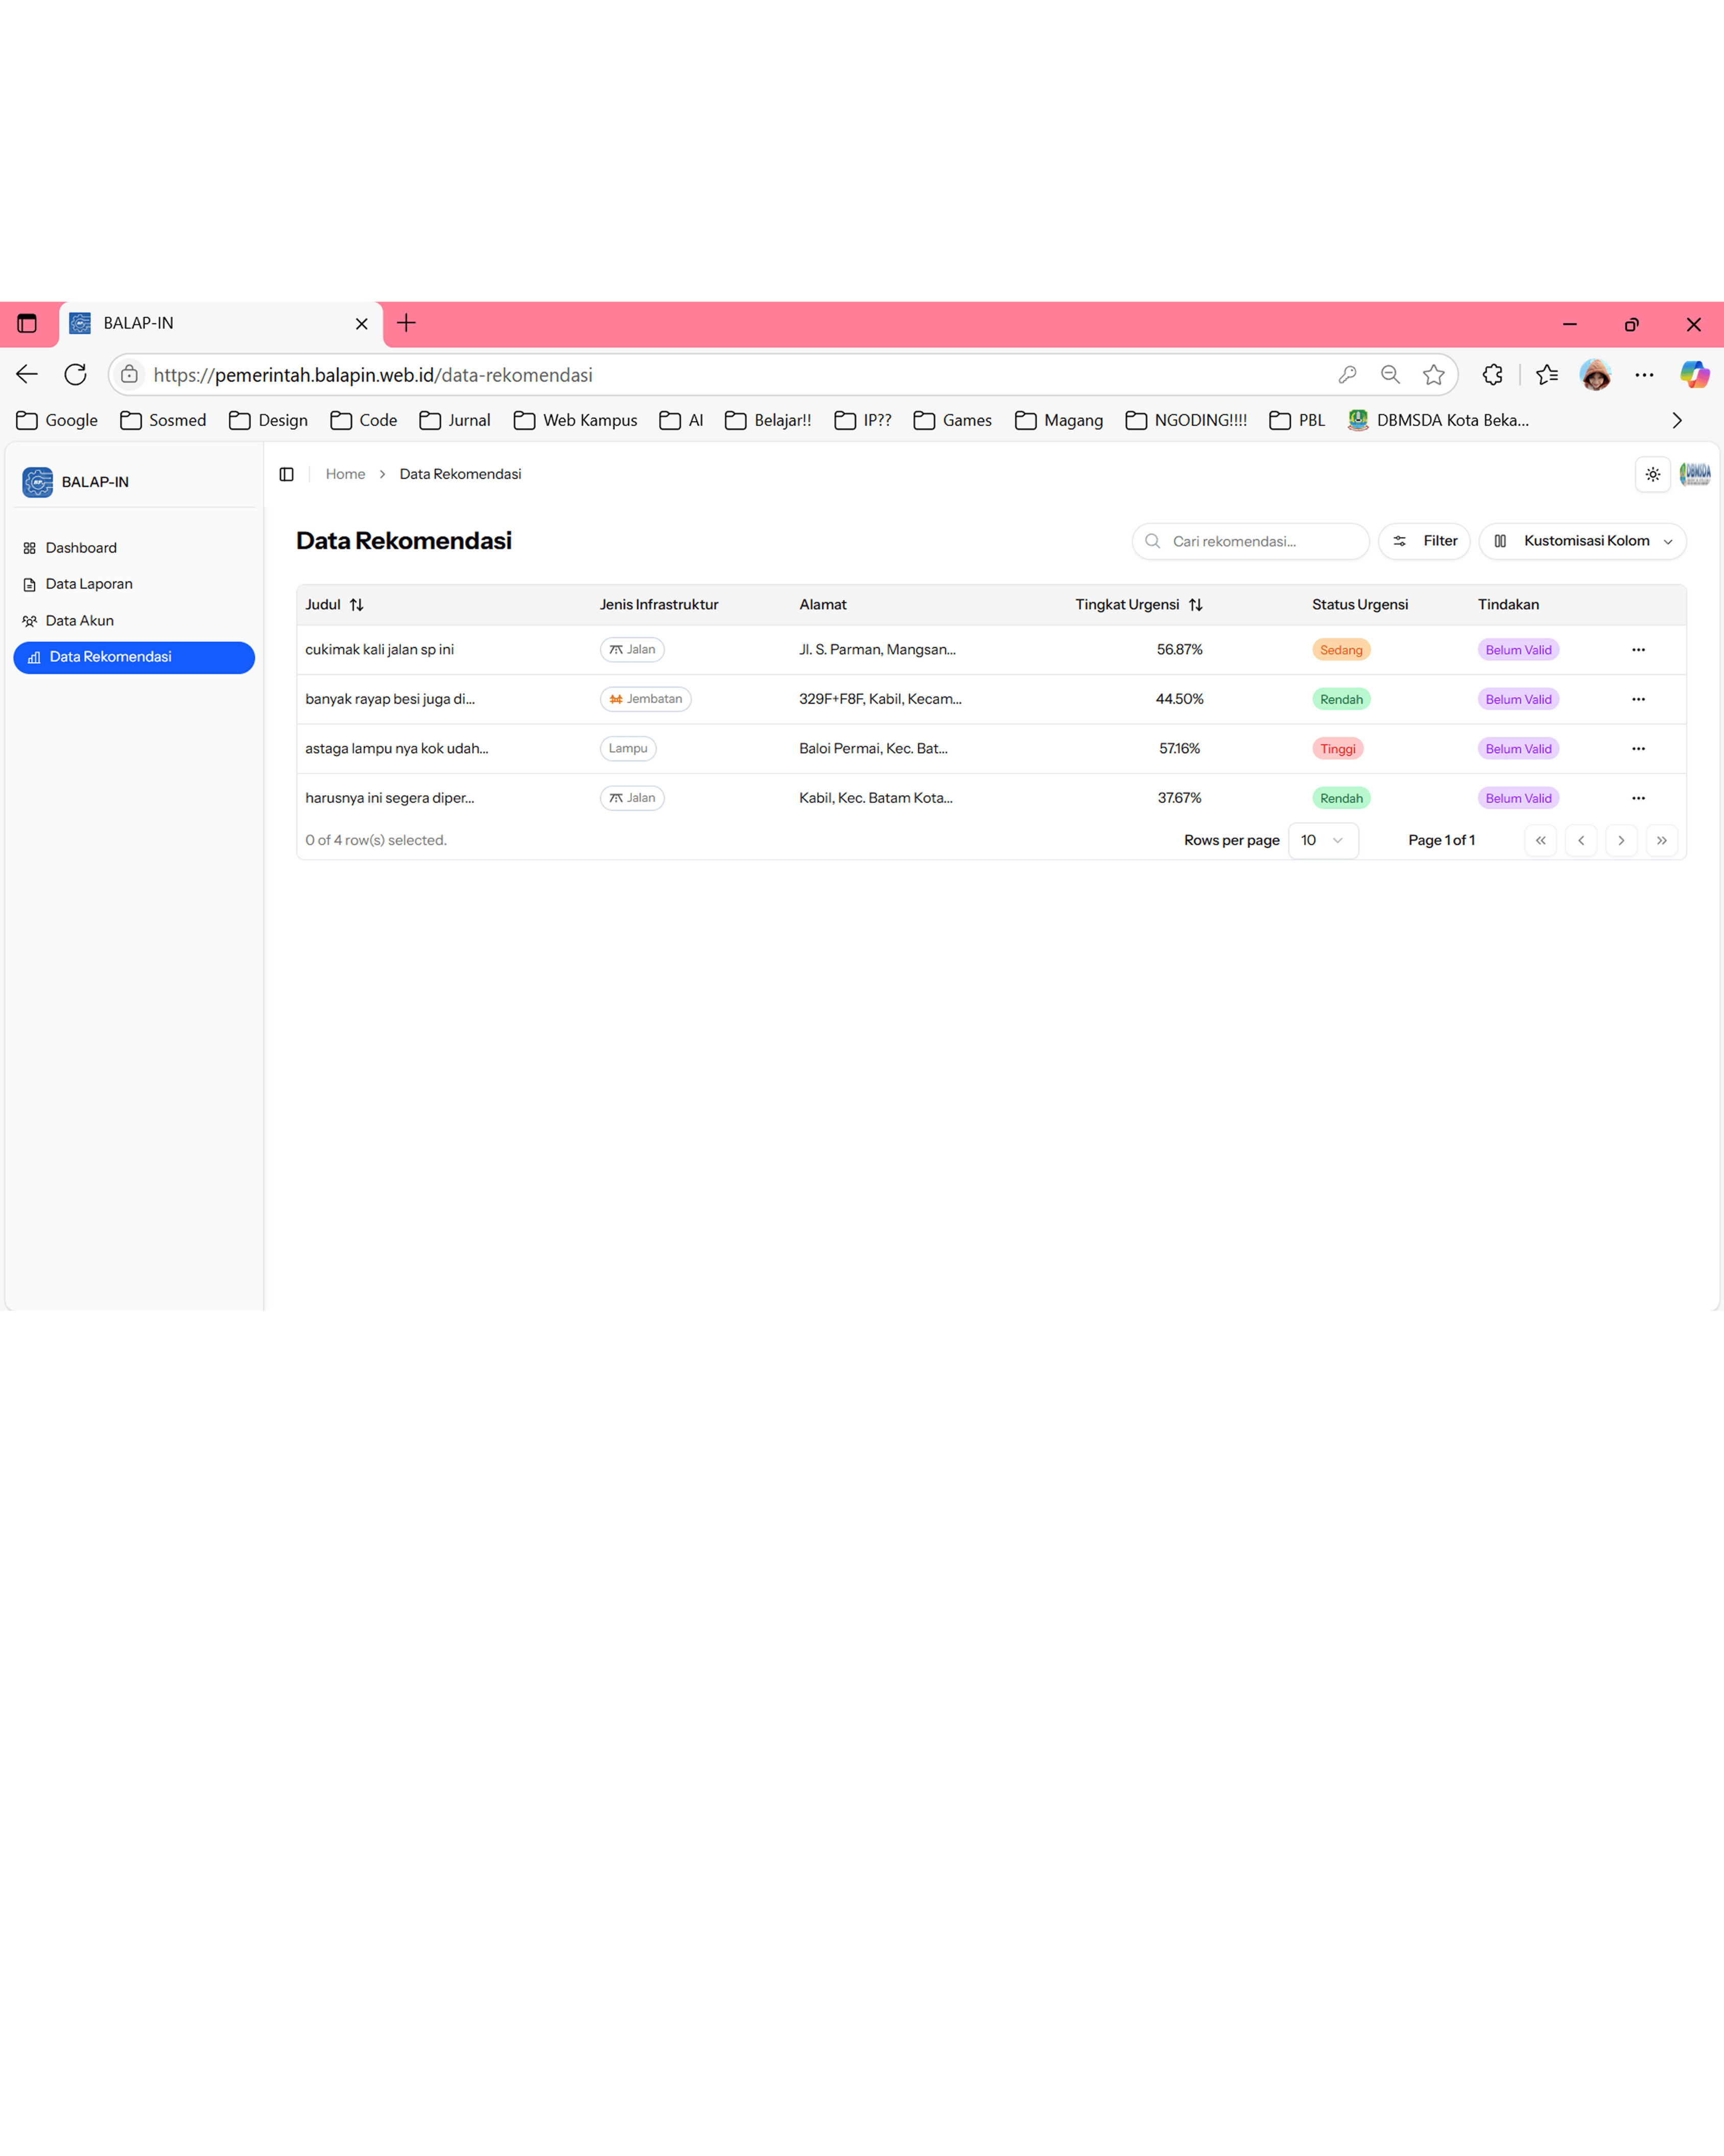
Task: Open Google bookmarks folder
Action: [x=57, y=421]
